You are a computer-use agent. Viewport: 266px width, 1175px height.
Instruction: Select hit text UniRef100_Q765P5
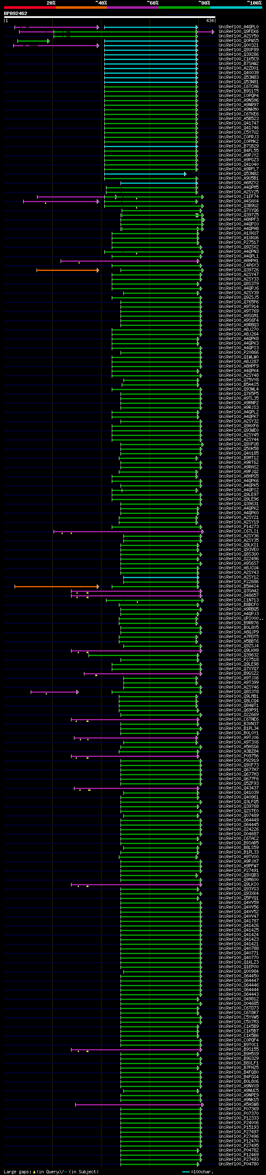click(x=239, y=393)
